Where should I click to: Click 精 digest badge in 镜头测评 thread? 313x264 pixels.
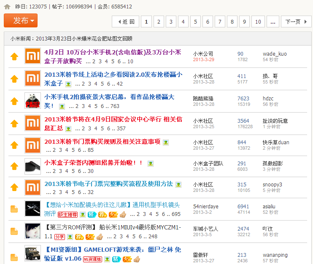(92, 215)
